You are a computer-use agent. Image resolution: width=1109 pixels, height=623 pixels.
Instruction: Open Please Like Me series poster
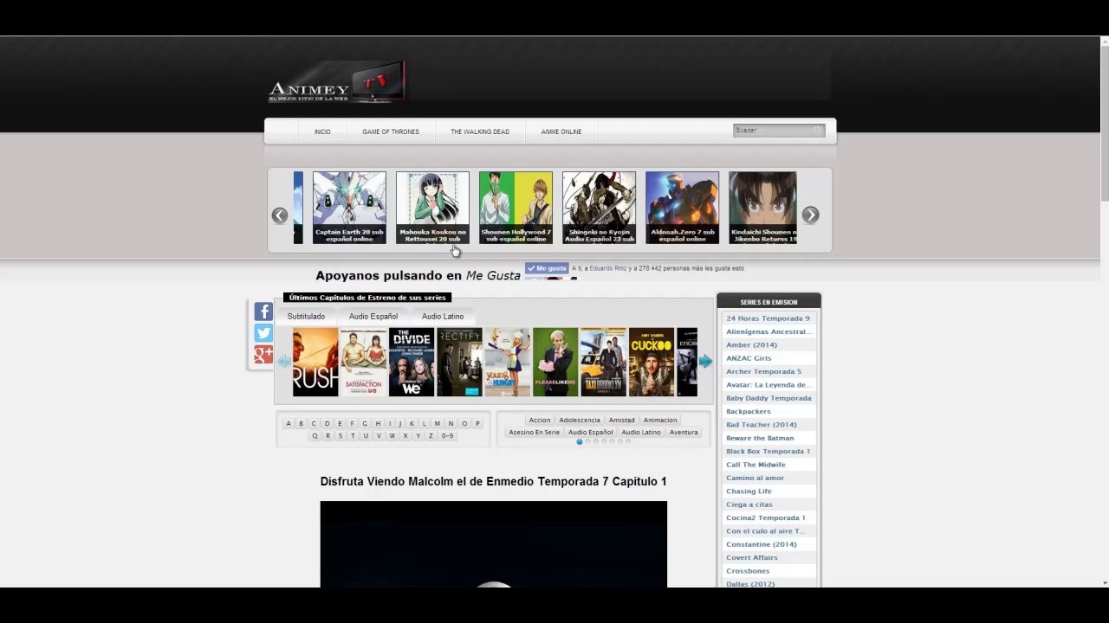[x=555, y=362]
